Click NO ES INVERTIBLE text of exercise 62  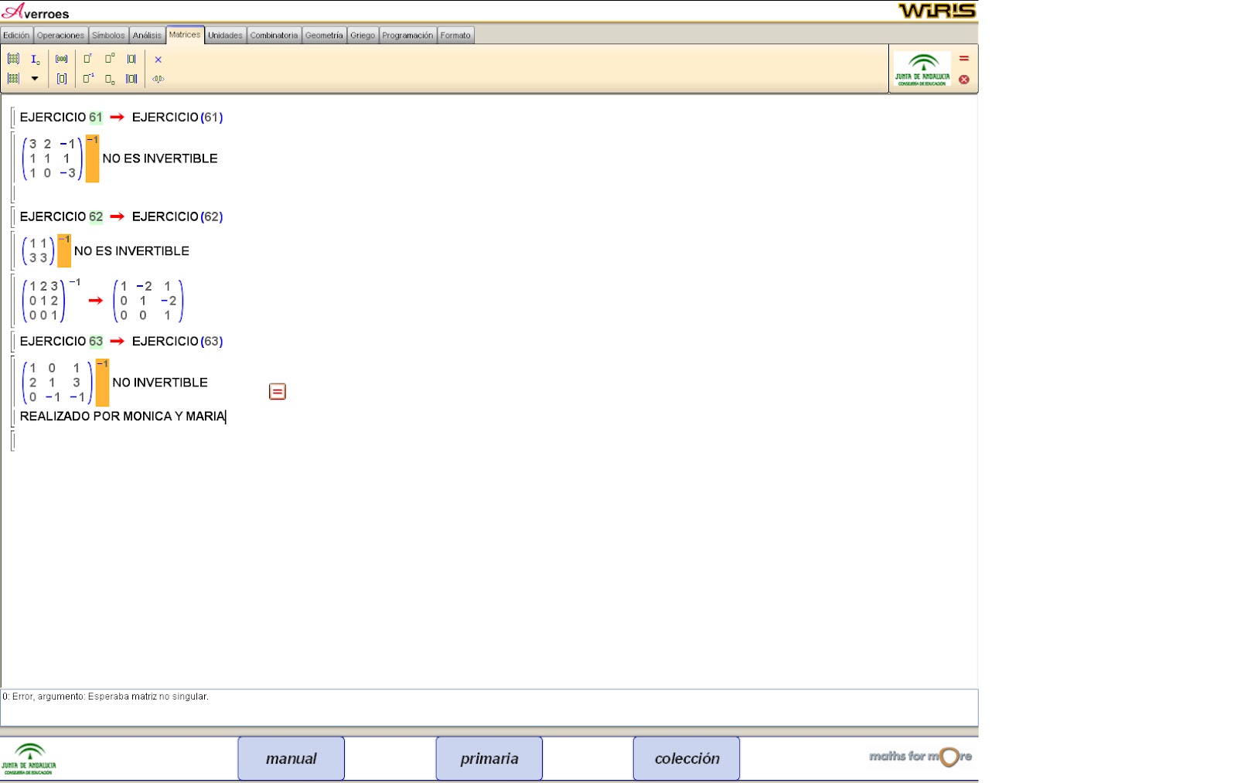pyautogui.click(x=131, y=251)
